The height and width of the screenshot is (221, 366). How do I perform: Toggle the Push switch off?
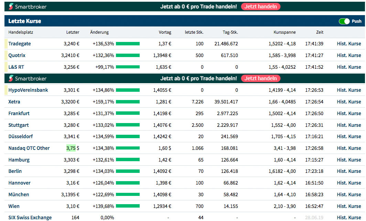coord(344,21)
